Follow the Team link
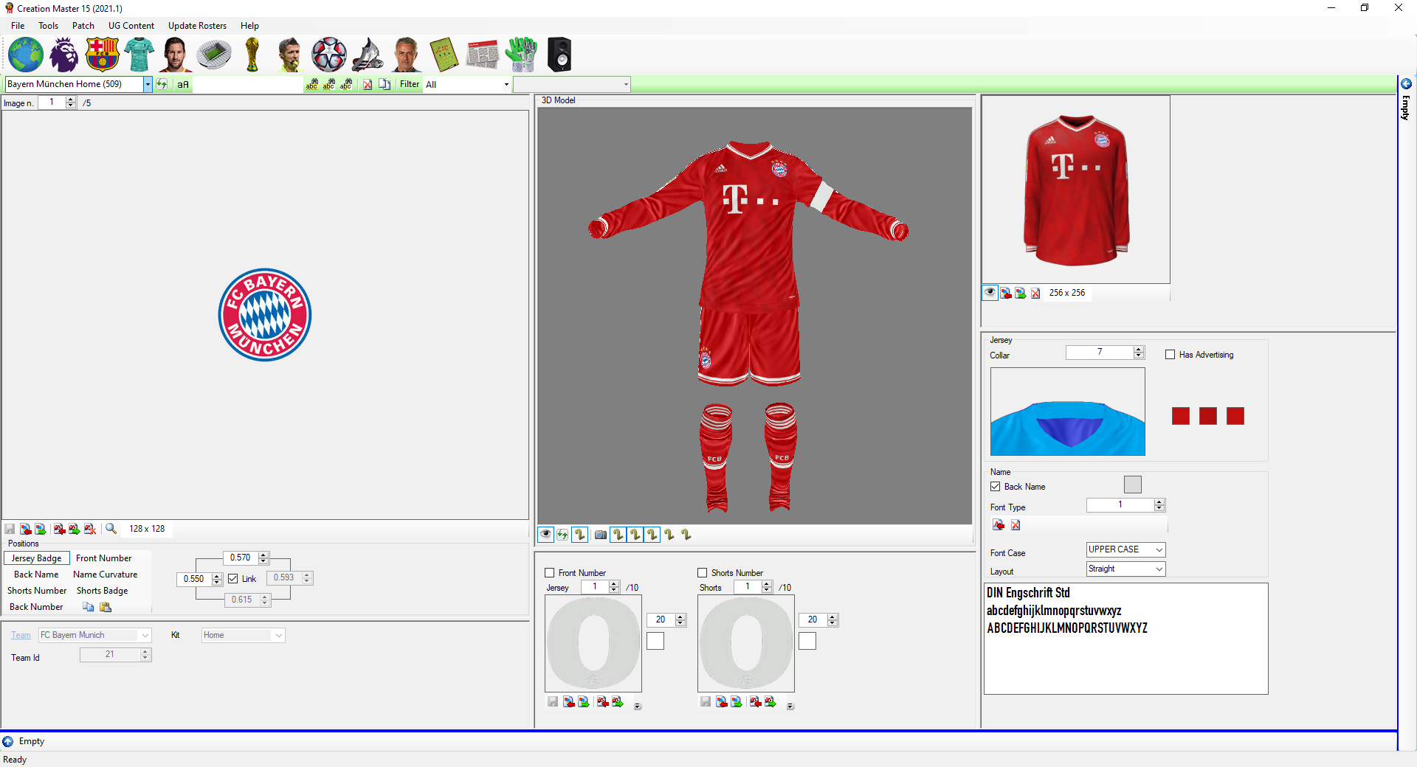 coord(21,635)
